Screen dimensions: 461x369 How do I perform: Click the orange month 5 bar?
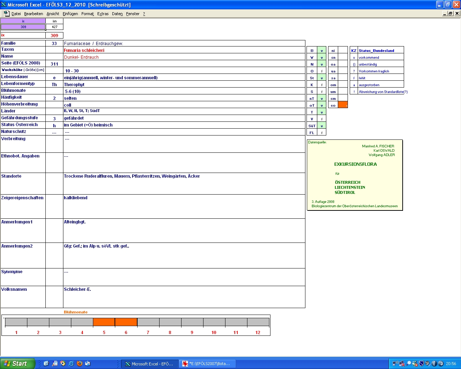click(x=104, y=322)
